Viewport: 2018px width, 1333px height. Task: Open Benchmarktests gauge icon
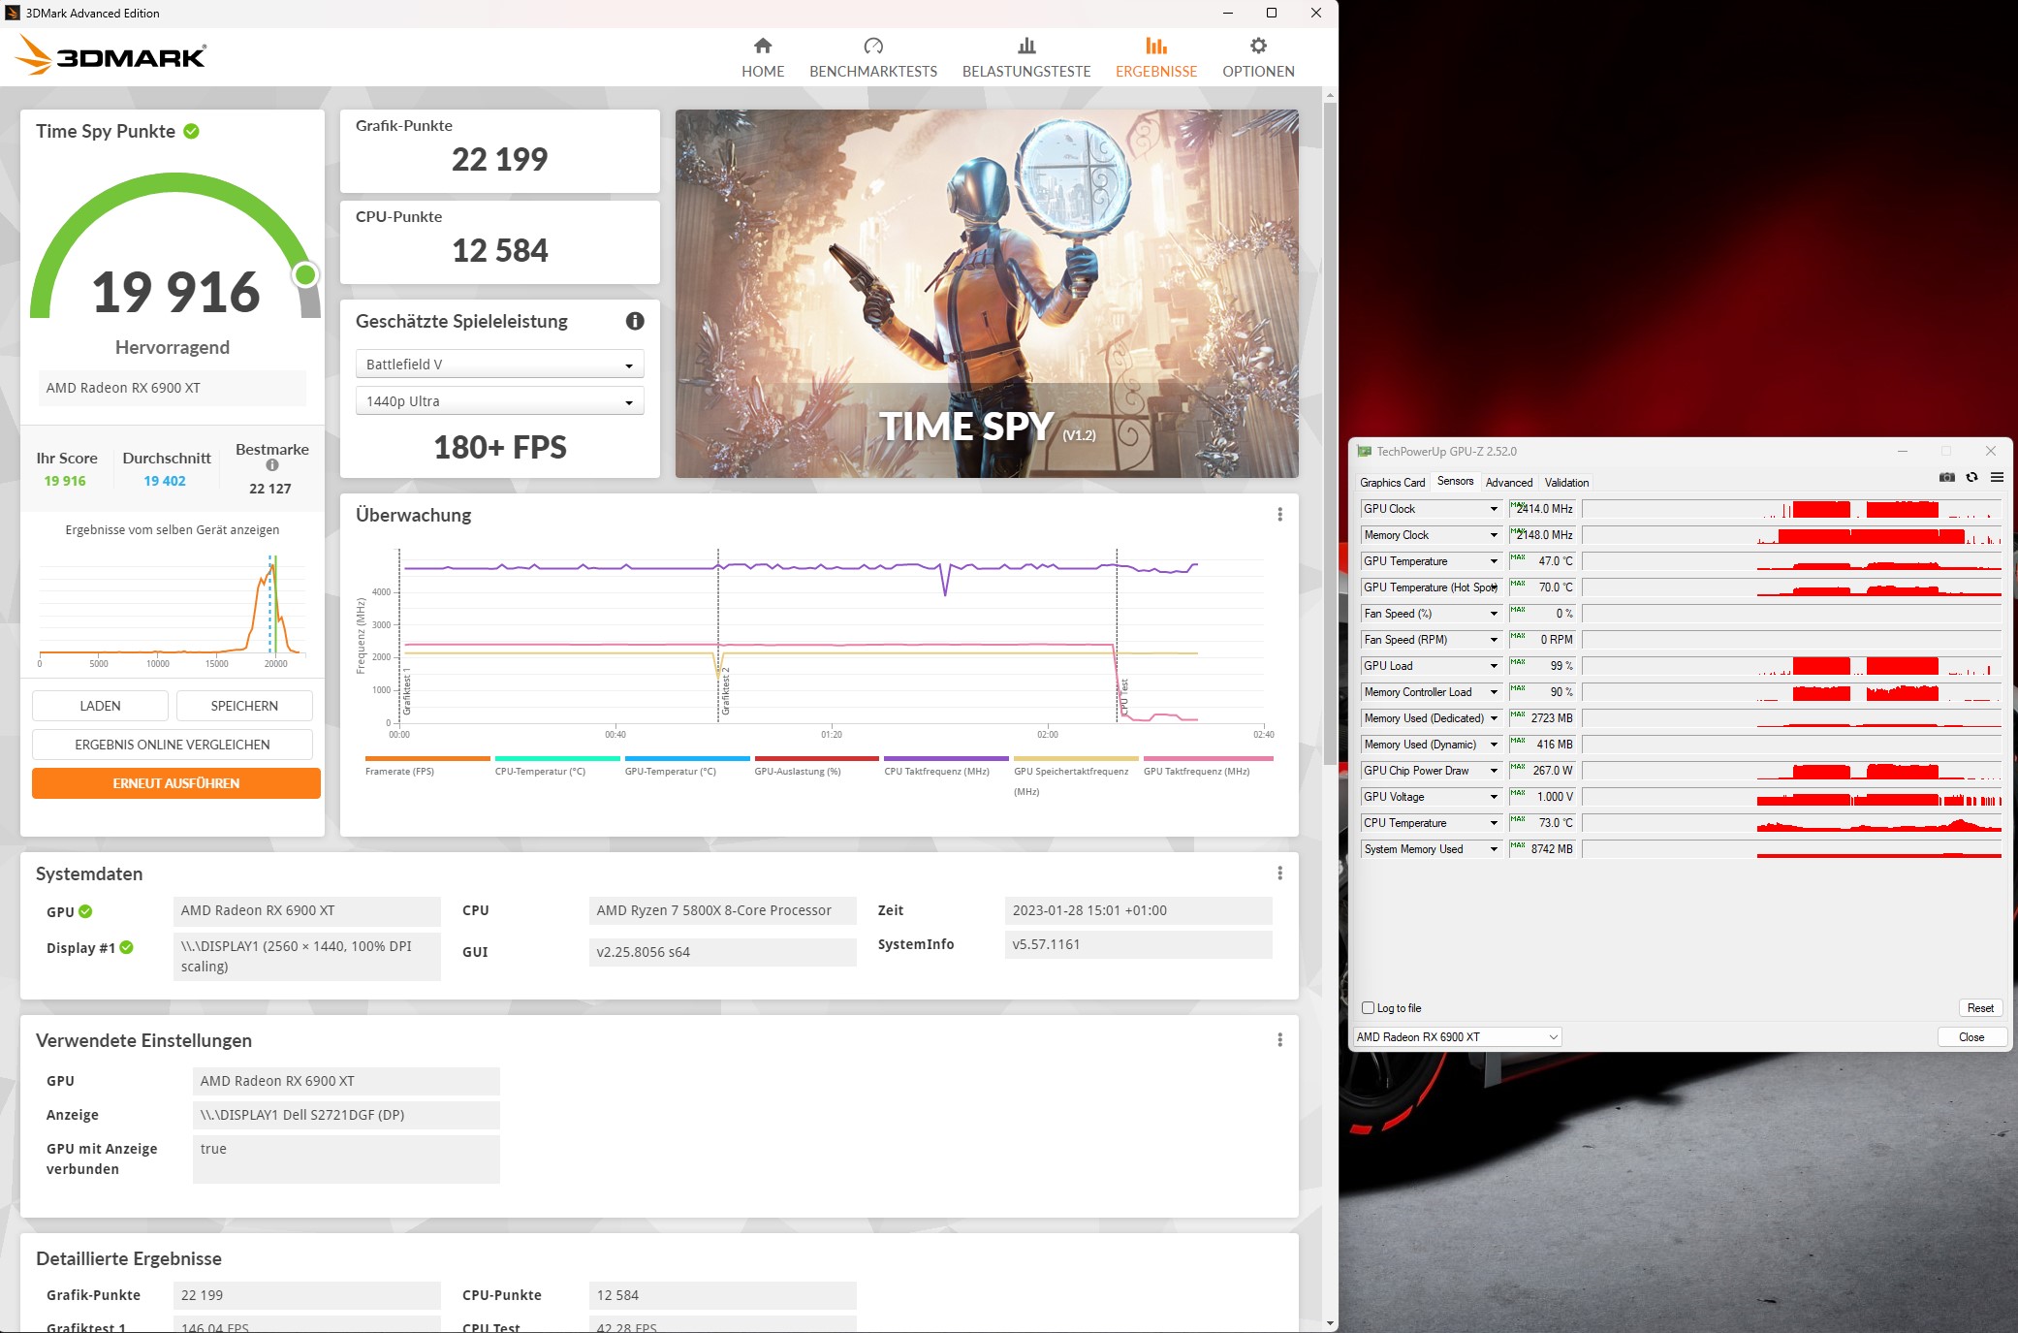point(872,46)
